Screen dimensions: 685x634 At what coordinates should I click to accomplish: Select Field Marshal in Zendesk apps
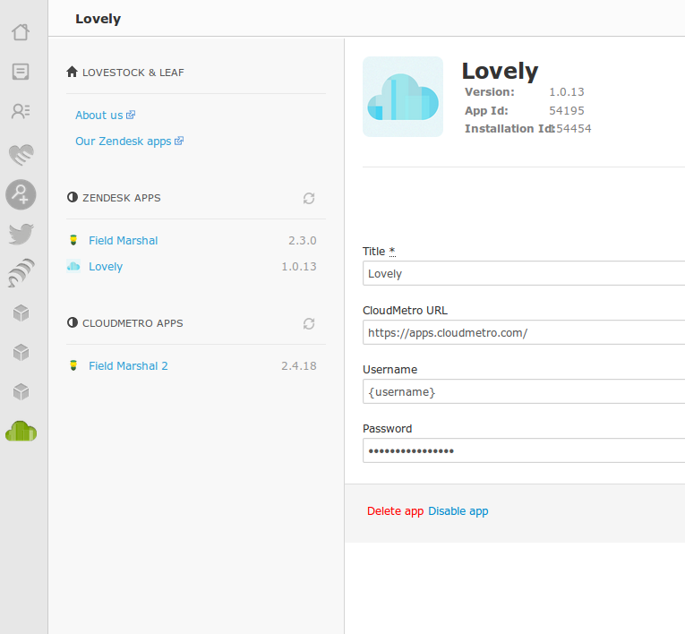click(124, 241)
